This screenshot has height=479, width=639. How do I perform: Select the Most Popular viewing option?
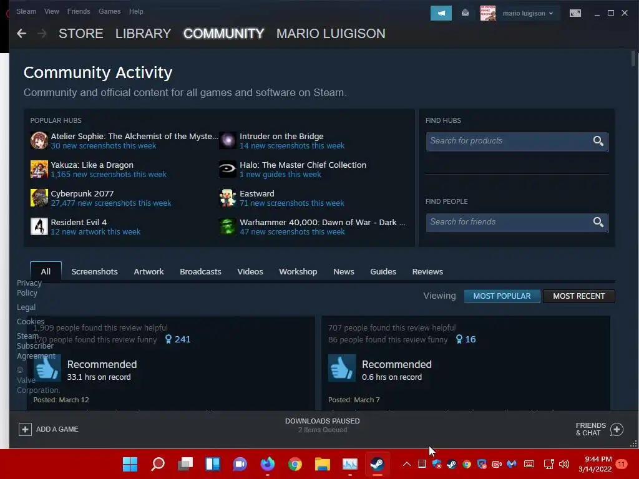pyautogui.click(x=502, y=296)
